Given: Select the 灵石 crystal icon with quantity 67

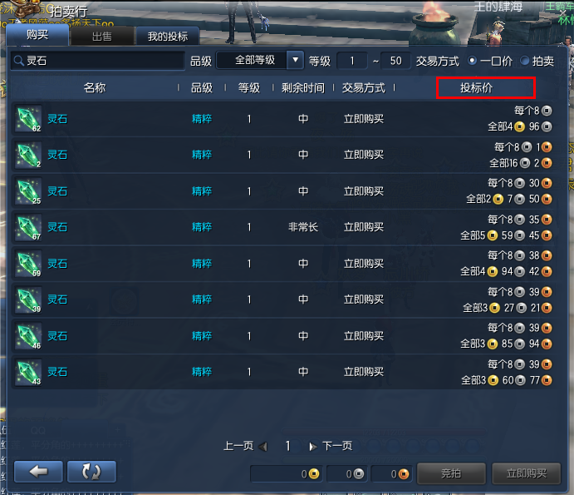Looking at the screenshot, I should 28,227.
